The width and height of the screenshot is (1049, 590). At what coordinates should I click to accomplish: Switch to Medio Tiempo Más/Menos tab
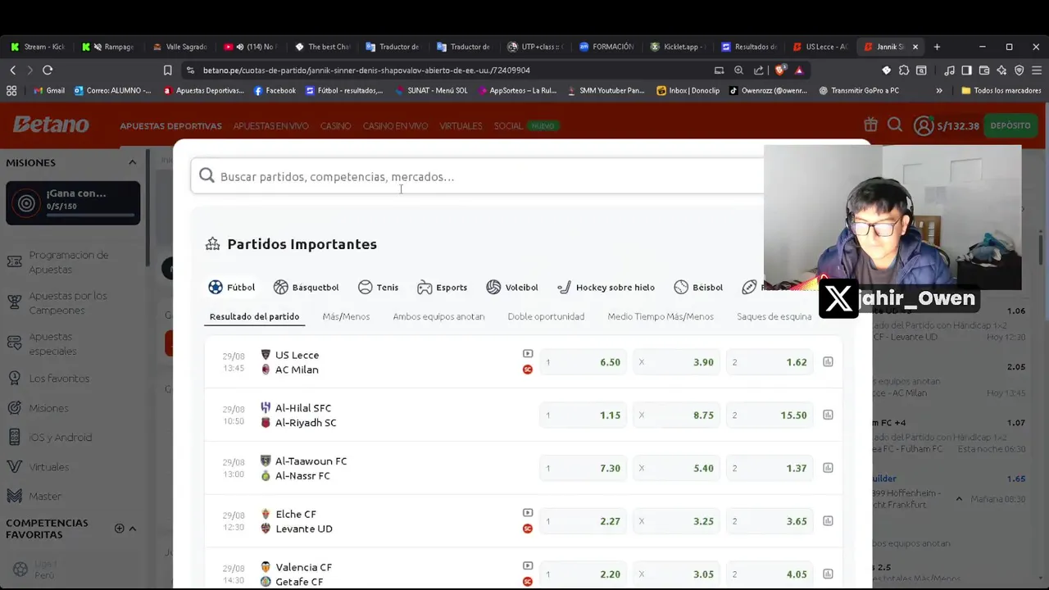(661, 316)
